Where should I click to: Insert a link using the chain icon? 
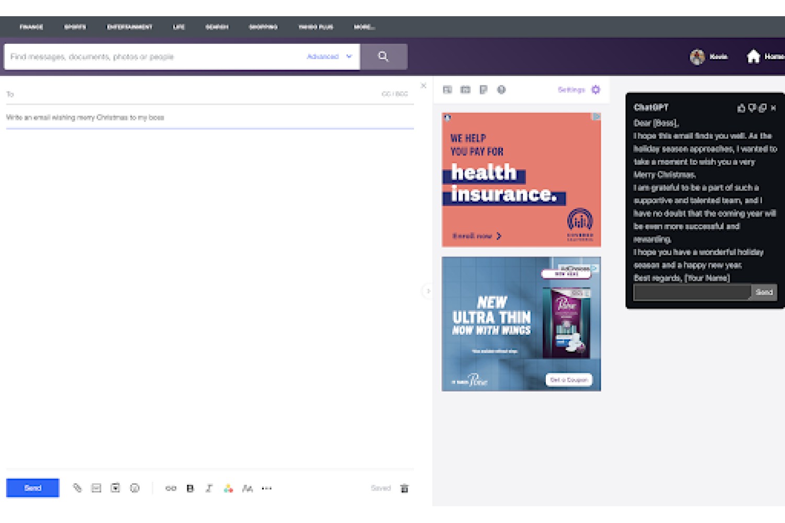171,488
